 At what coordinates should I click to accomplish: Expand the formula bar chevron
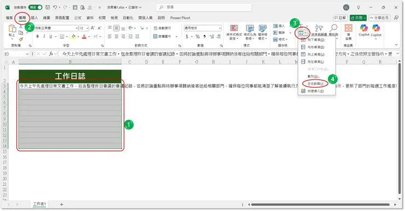coord(397,54)
